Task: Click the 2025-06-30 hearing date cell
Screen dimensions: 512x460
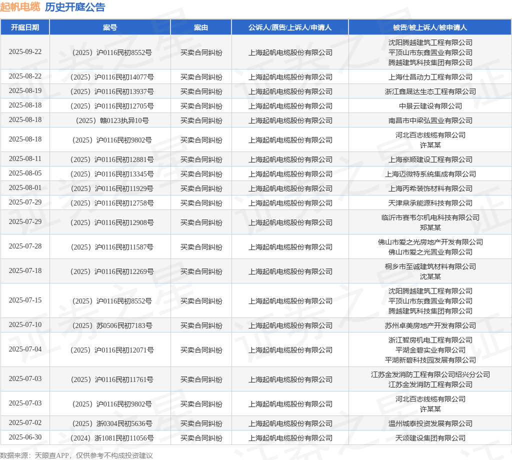Action: click(25, 437)
